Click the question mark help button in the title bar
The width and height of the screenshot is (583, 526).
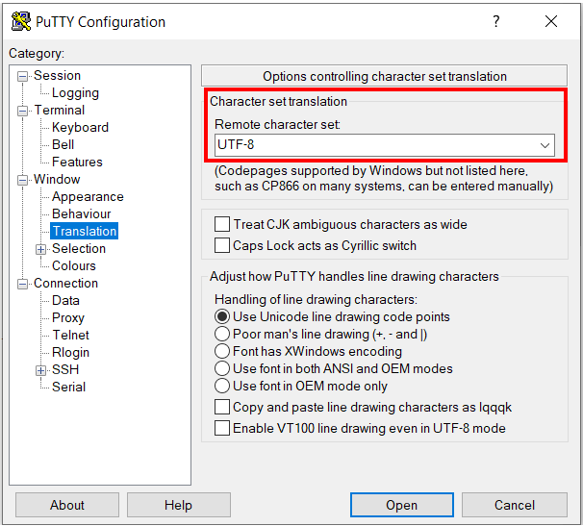[x=496, y=21]
